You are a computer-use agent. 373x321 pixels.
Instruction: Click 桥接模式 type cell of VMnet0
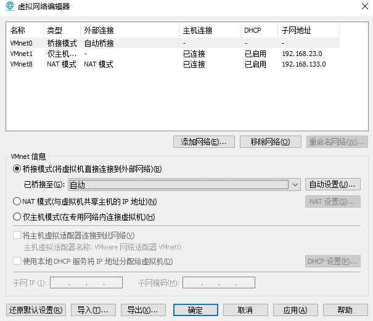[x=62, y=43]
